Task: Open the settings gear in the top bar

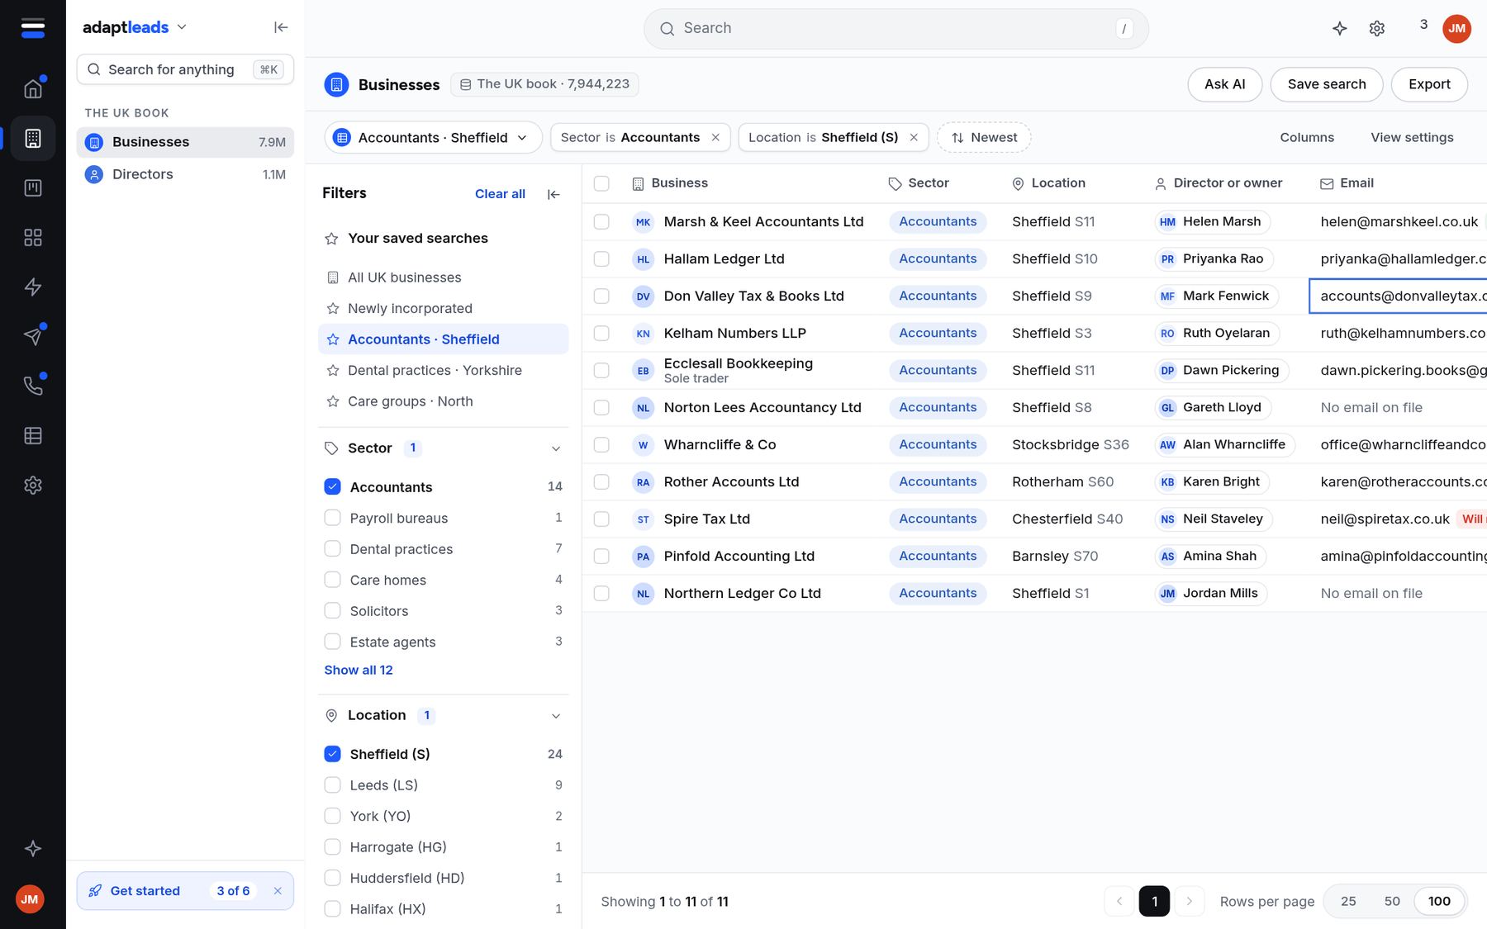Action: click(x=1377, y=28)
